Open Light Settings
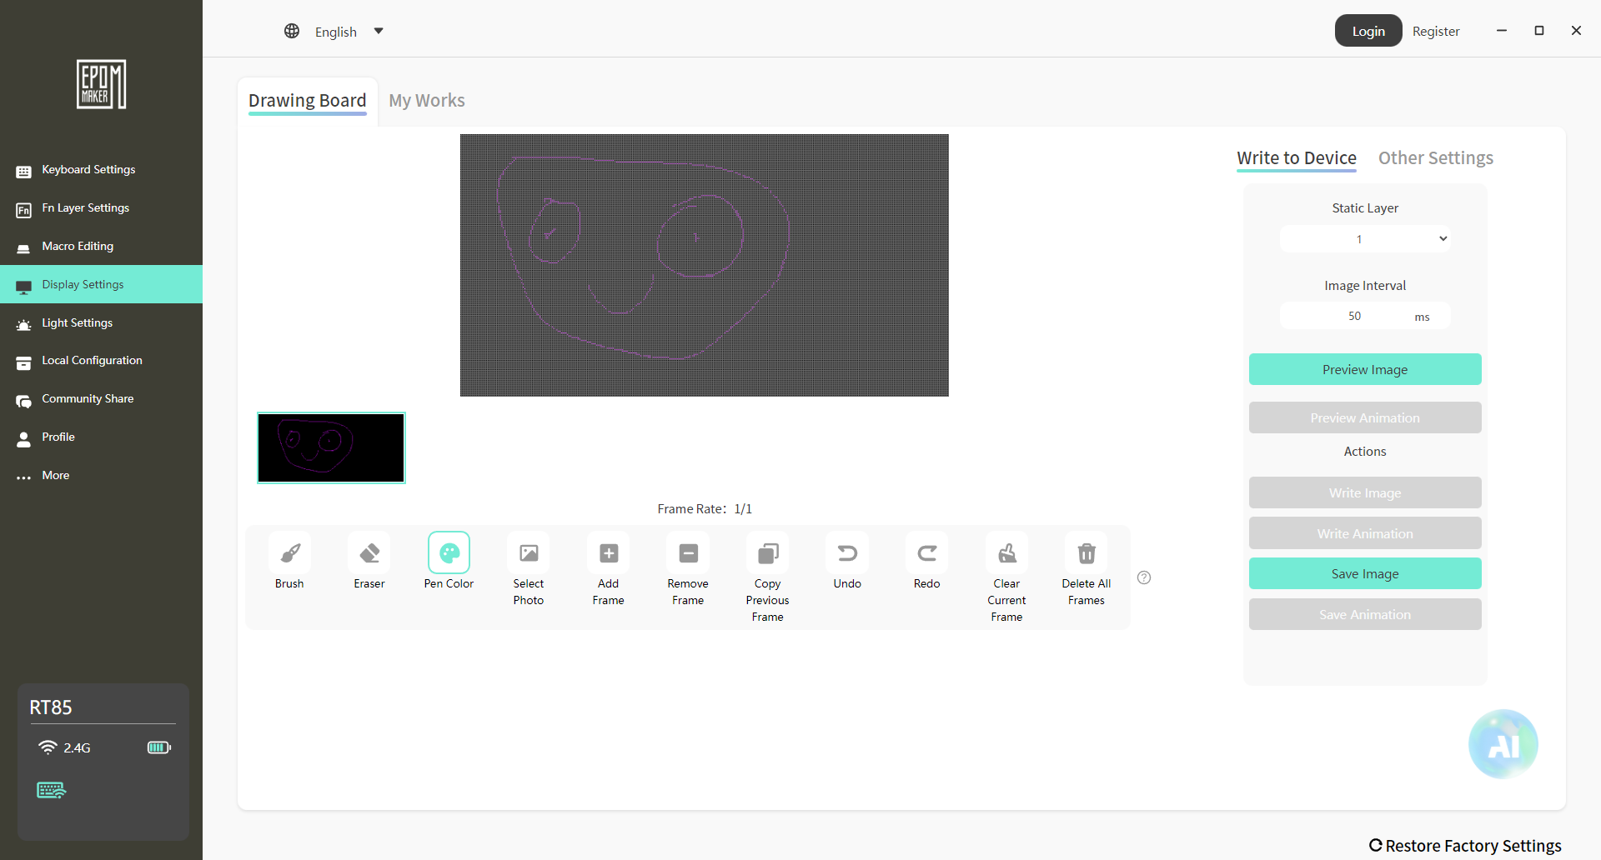The height and width of the screenshot is (860, 1601). pyautogui.click(x=101, y=322)
